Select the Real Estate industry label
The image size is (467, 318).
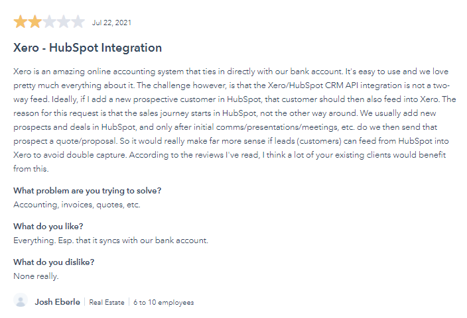(107, 302)
